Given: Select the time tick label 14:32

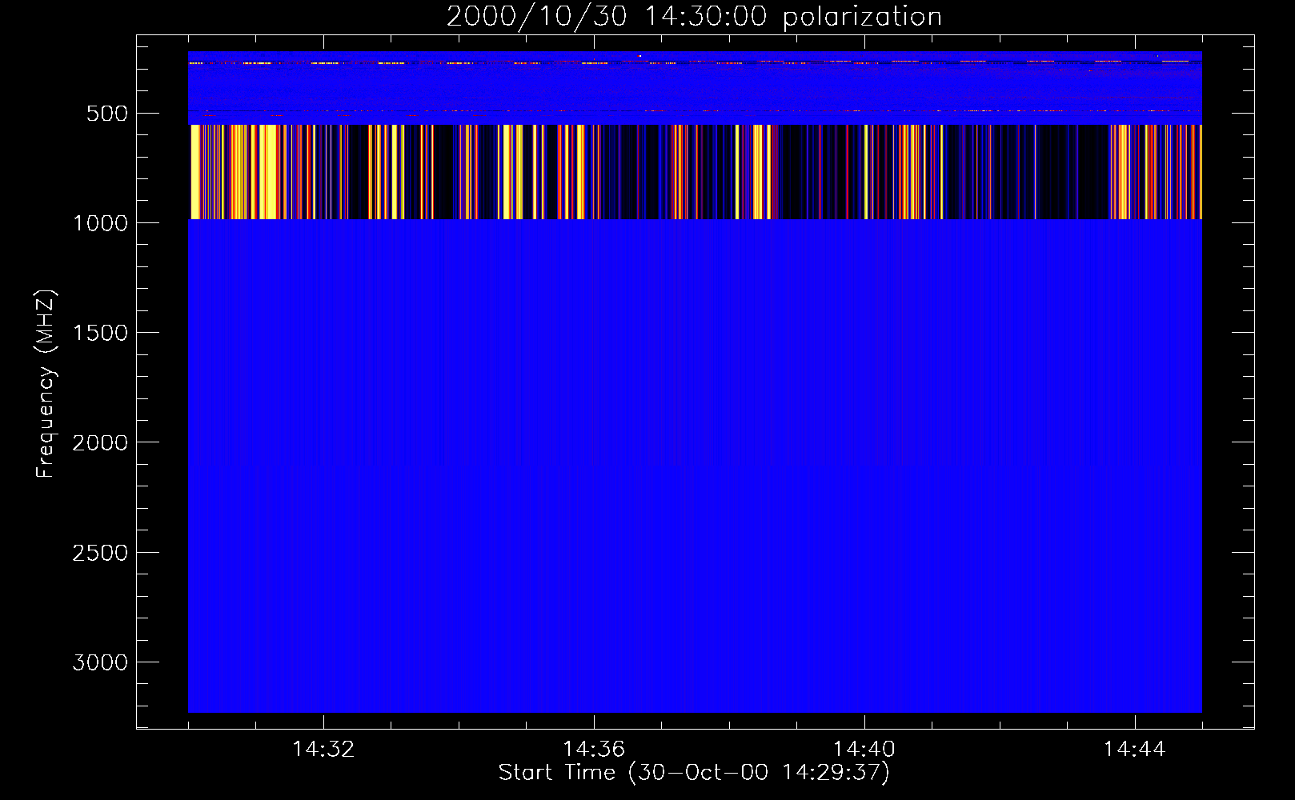Looking at the screenshot, I should pyautogui.click(x=323, y=750).
